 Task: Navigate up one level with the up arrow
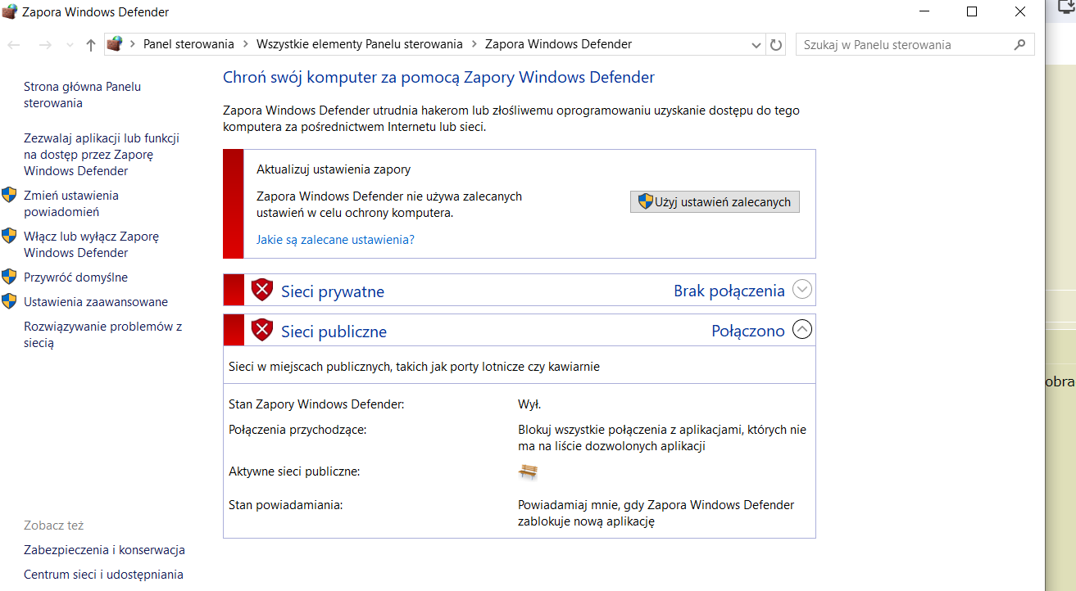click(x=91, y=45)
